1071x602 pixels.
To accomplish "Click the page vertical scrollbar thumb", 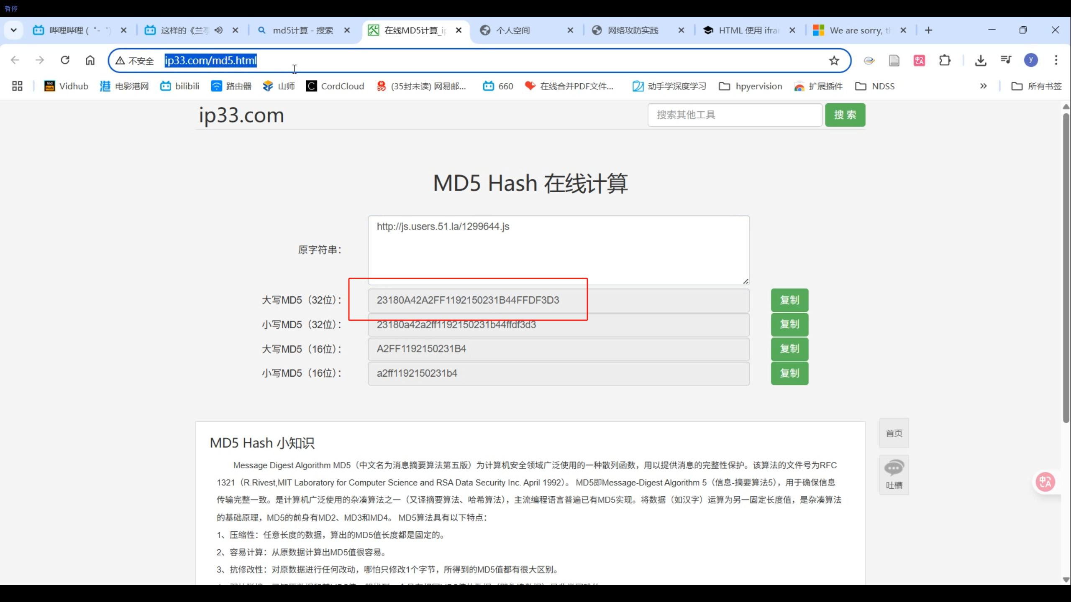I will click(1066, 268).
